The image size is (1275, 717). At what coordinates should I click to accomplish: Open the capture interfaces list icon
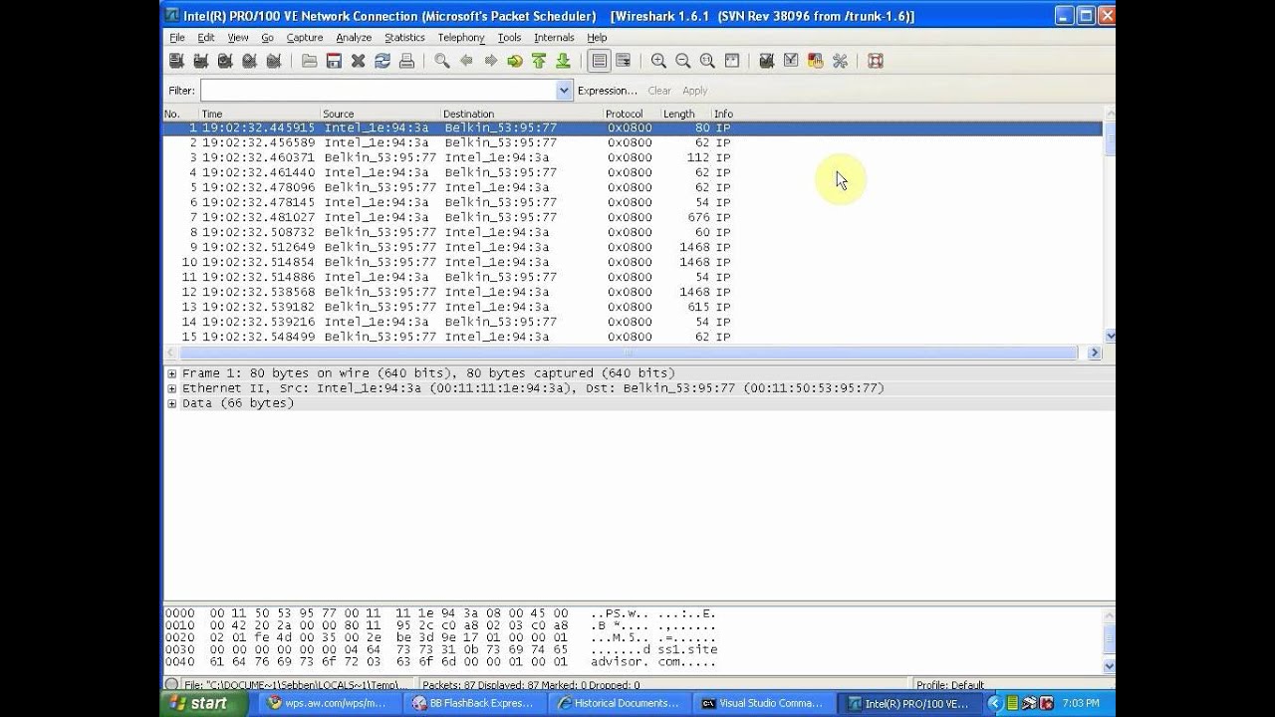[x=176, y=61]
